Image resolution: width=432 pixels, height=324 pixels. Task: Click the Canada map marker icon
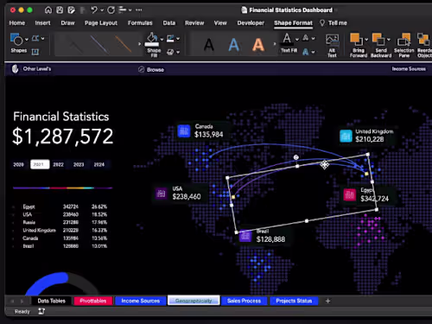[x=184, y=131]
